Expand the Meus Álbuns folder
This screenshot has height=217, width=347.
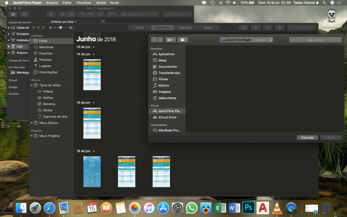tap(32, 123)
